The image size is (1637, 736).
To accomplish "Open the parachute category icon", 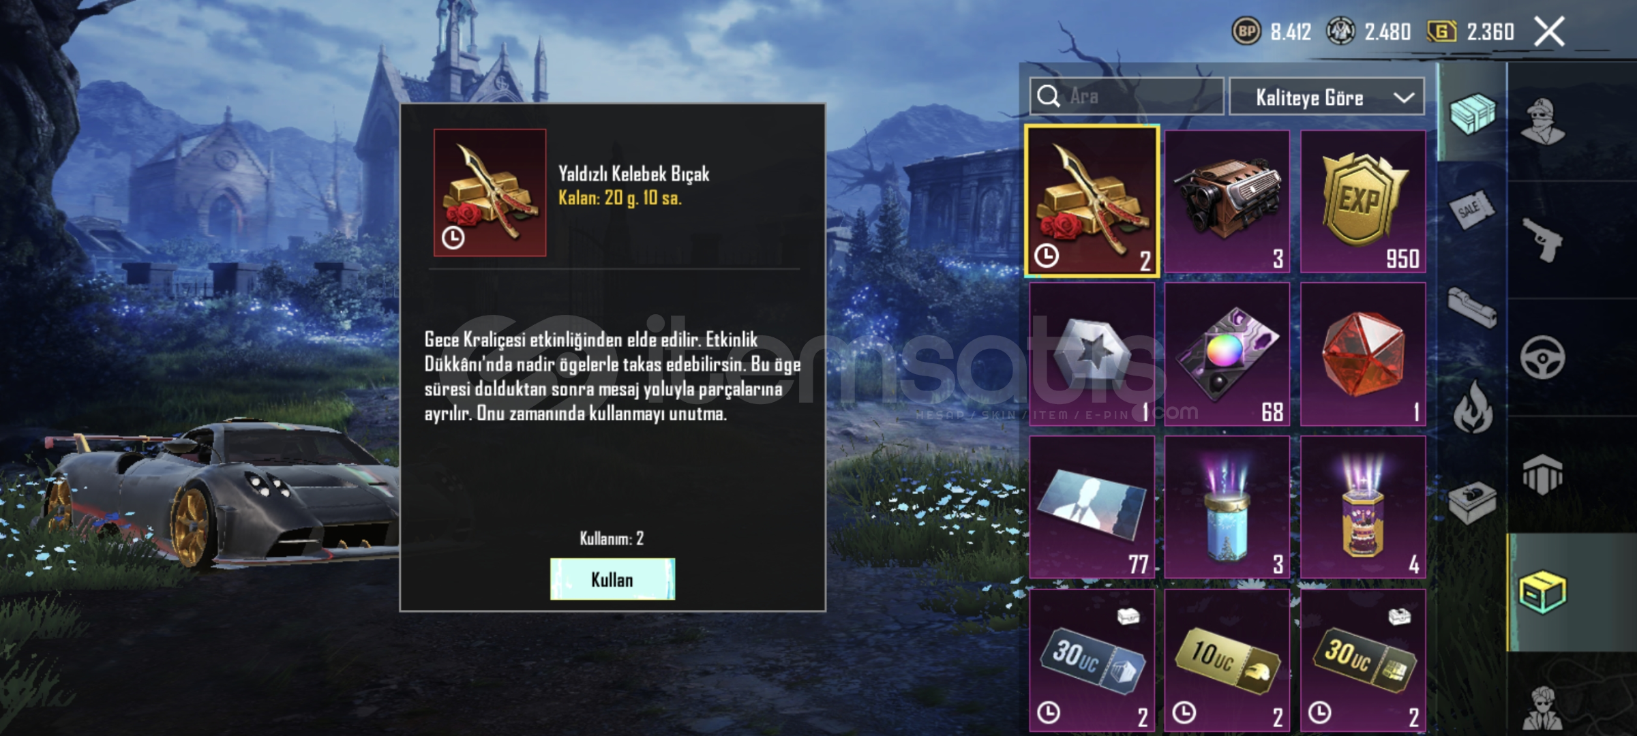I will (x=1542, y=474).
